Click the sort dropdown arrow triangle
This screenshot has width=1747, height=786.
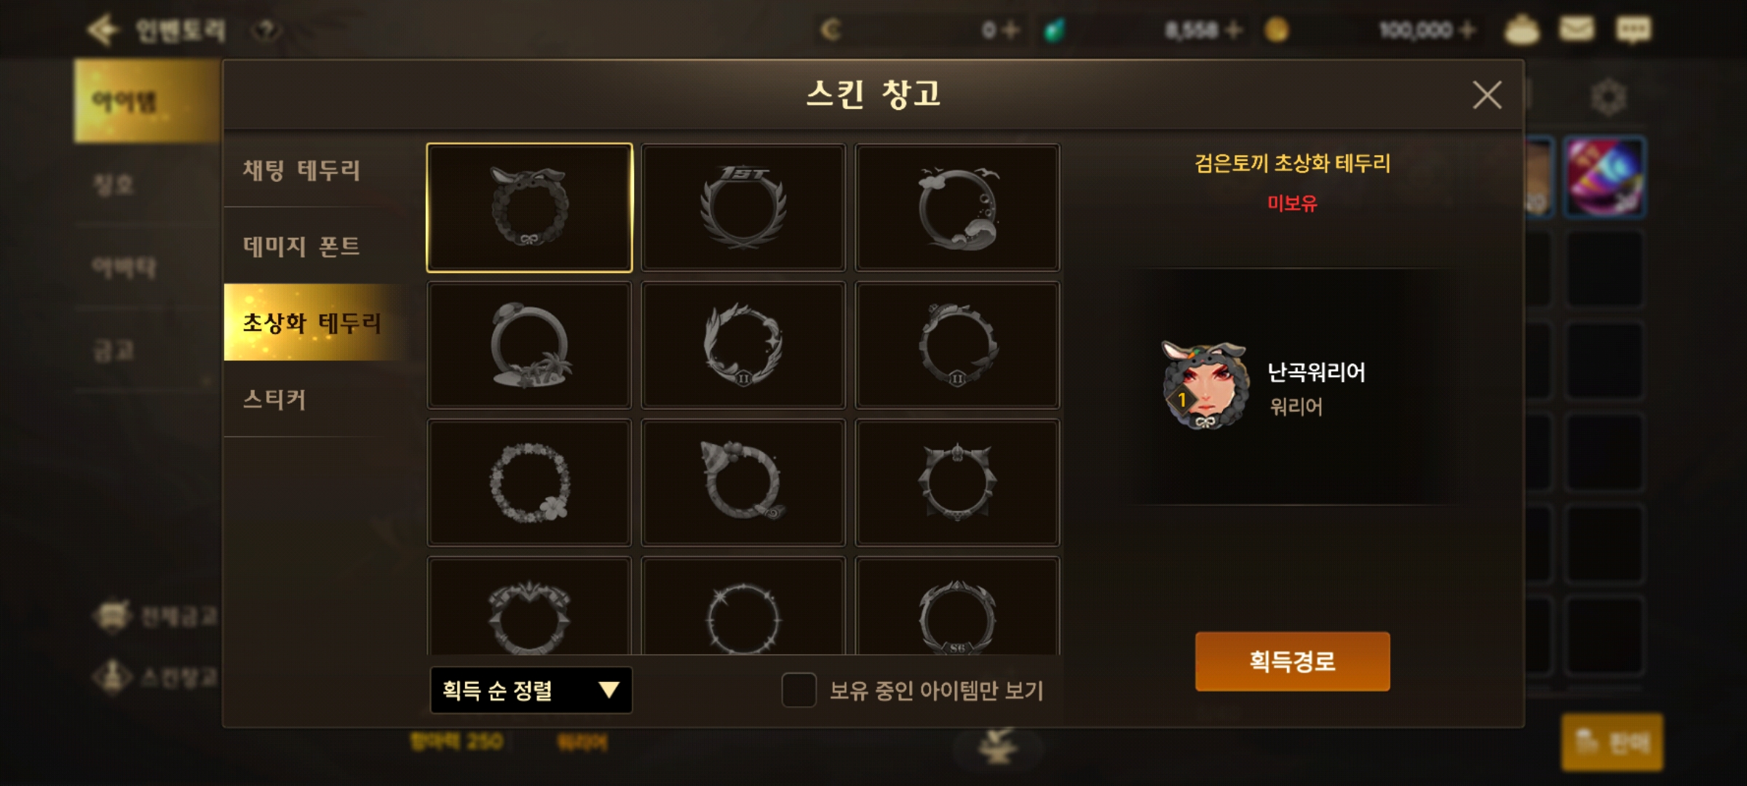(x=609, y=690)
